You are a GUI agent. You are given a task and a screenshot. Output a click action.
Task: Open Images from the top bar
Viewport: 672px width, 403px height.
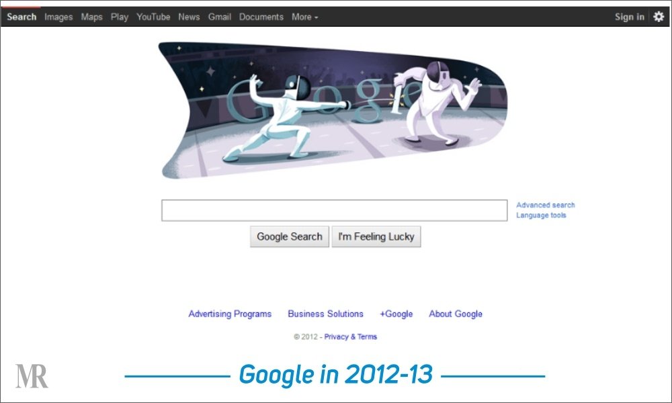[x=58, y=17]
